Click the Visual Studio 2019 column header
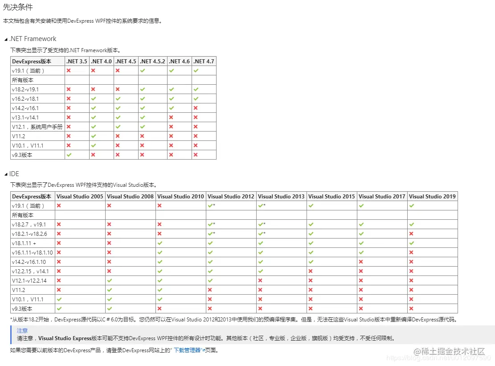The image size is (495, 366). (432, 197)
